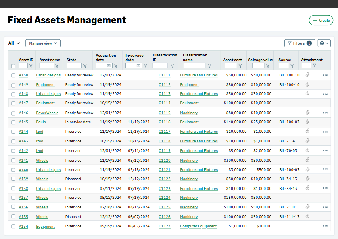Click the Create button
338x239 pixels.
[321, 20]
